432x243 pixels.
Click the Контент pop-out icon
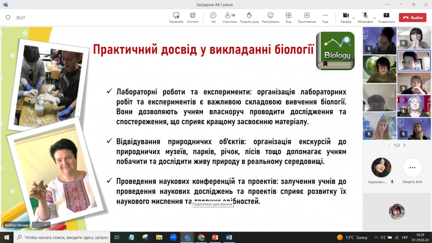point(193,17)
